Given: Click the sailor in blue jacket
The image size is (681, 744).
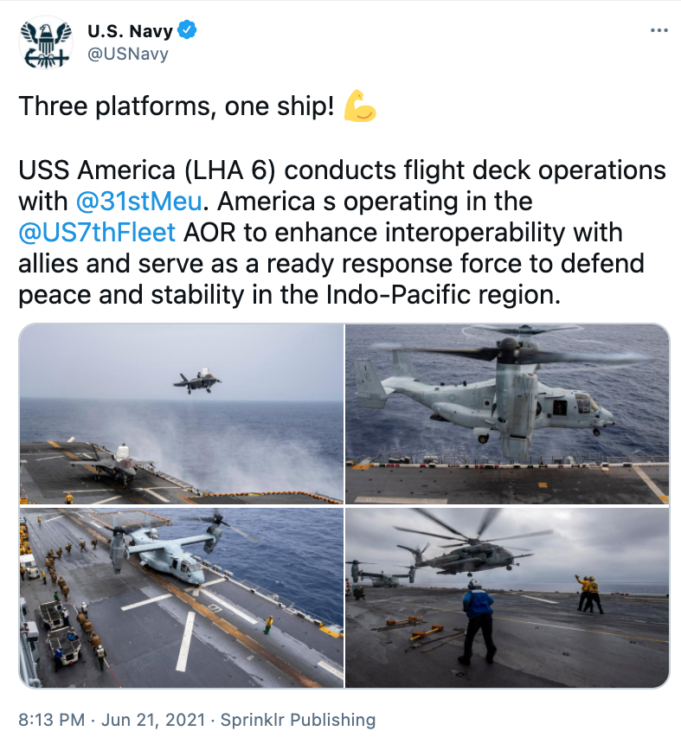Looking at the screenshot, I should pyautogui.click(x=479, y=621).
